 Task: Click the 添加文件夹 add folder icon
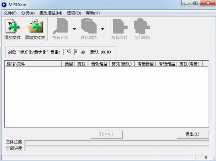(x=35, y=26)
